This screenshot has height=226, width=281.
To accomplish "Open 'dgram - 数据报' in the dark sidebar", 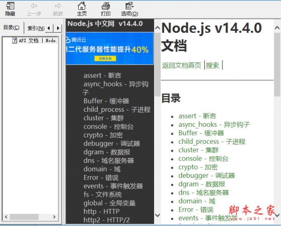I will coord(107,152).
